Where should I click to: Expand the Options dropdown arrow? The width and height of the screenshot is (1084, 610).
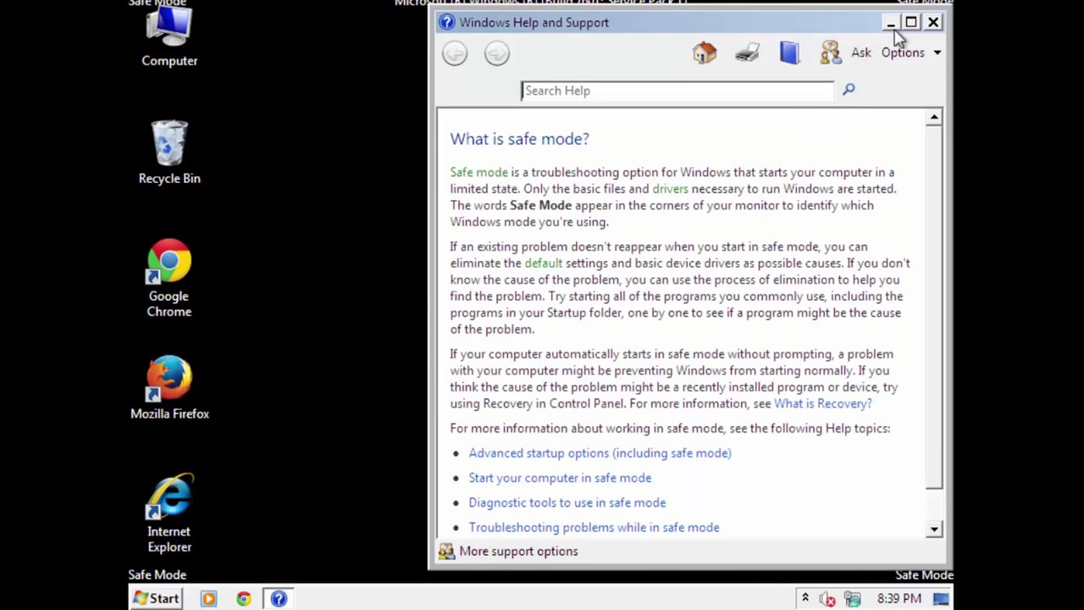tap(937, 53)
